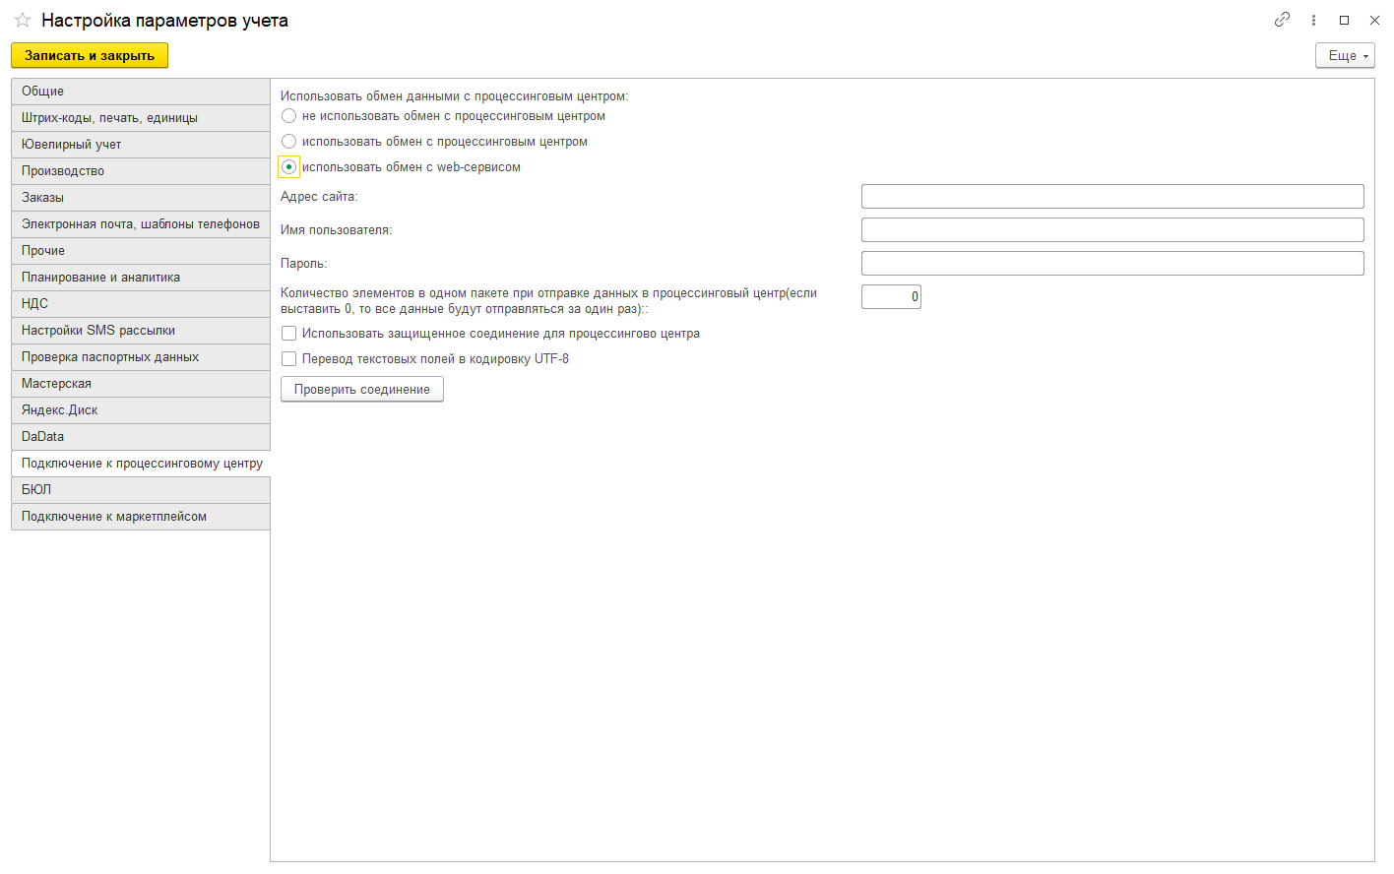1394x874 pixels.
Task: Switch to НДС tab
Action: pos(141,304)
